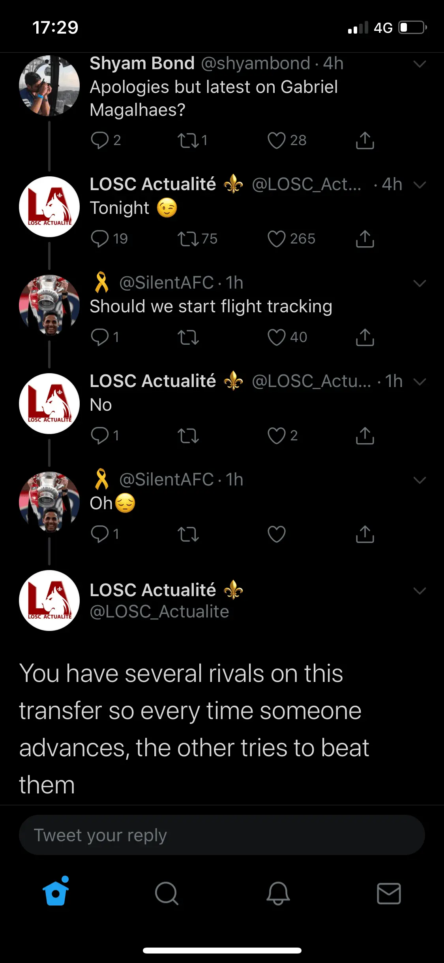Open @LOSC_Actualite handle on main tweet
444x963 pixels.
[159, 612]
